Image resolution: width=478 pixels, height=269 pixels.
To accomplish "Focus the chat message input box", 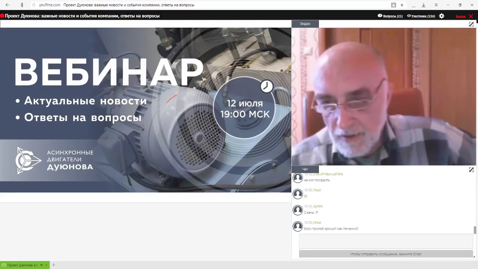I will pos(386,241).
